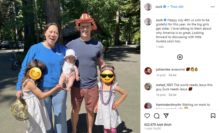Open the three-dot more options menu

click(x=212, y=7)
